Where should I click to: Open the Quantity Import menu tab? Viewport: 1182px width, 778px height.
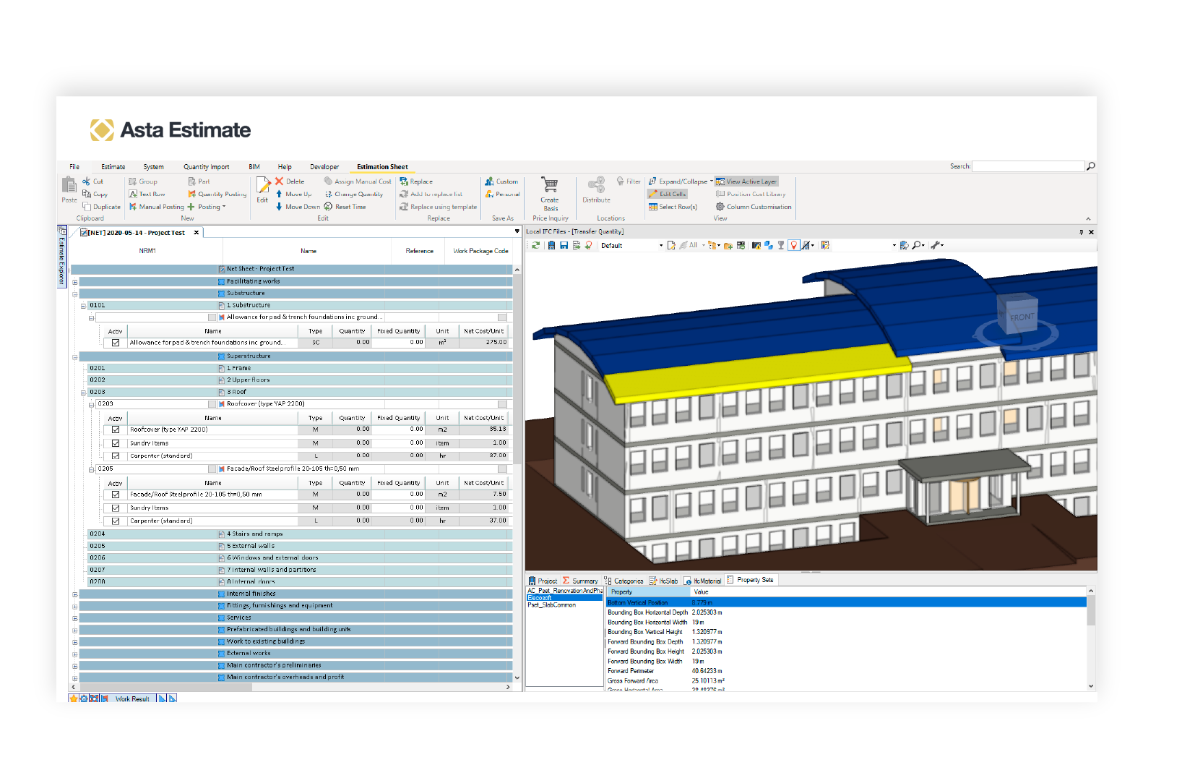click(206, 167)
